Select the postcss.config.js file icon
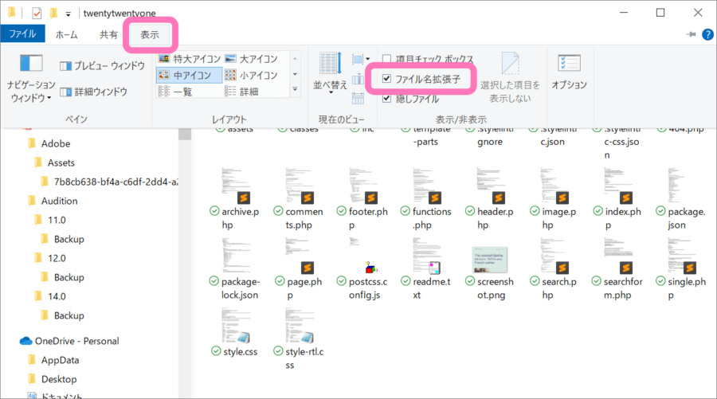This screenshot has height=399, width=717. (x=363, y=256)
